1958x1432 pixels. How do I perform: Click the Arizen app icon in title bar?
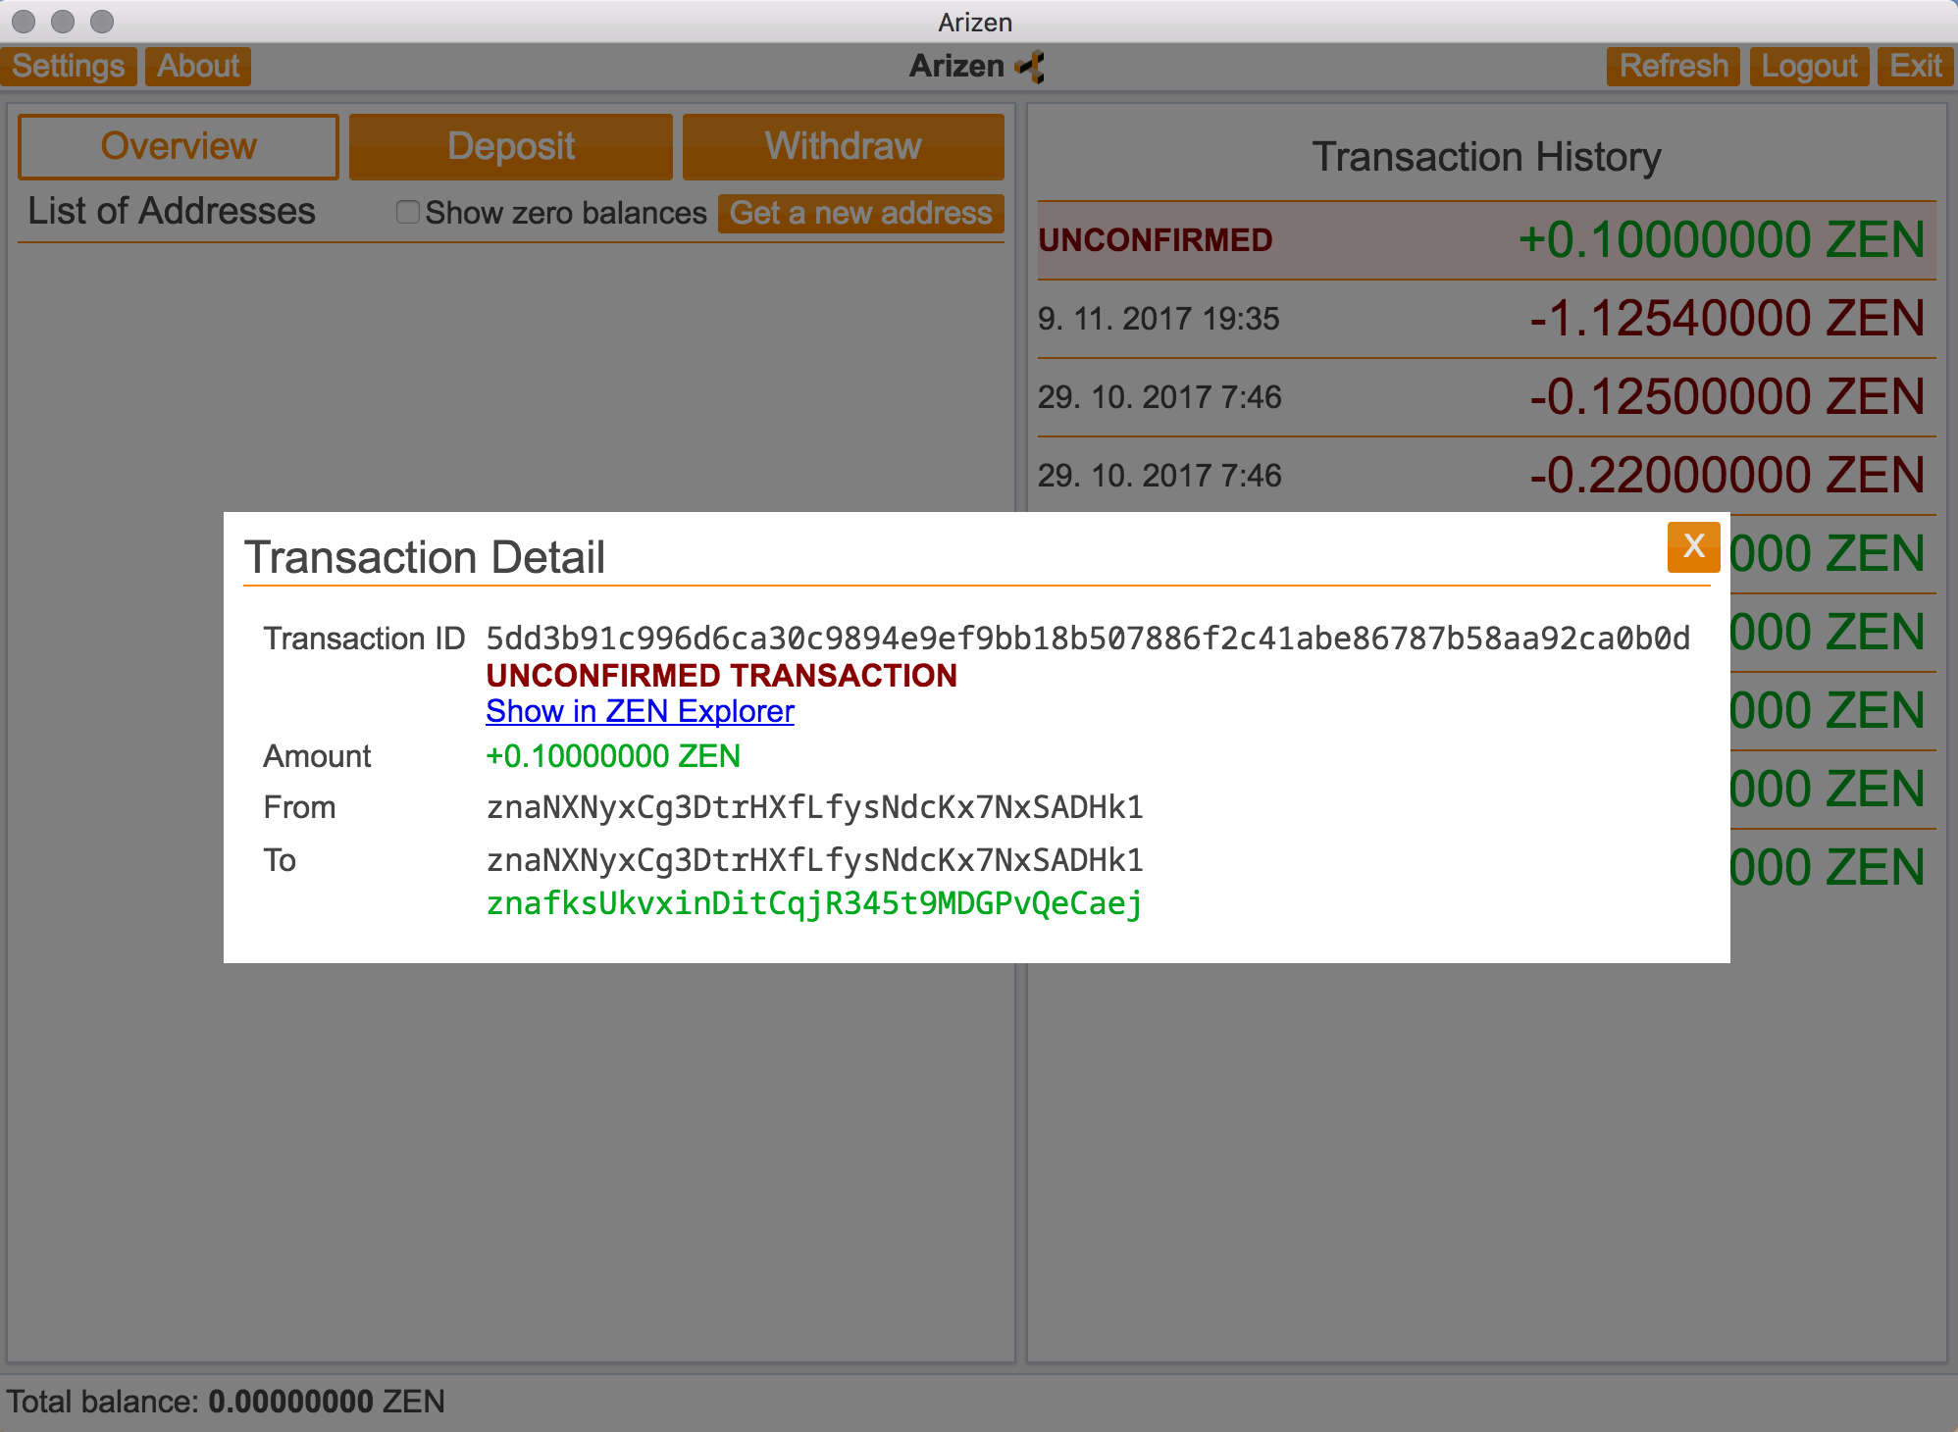click(1026, 66)
